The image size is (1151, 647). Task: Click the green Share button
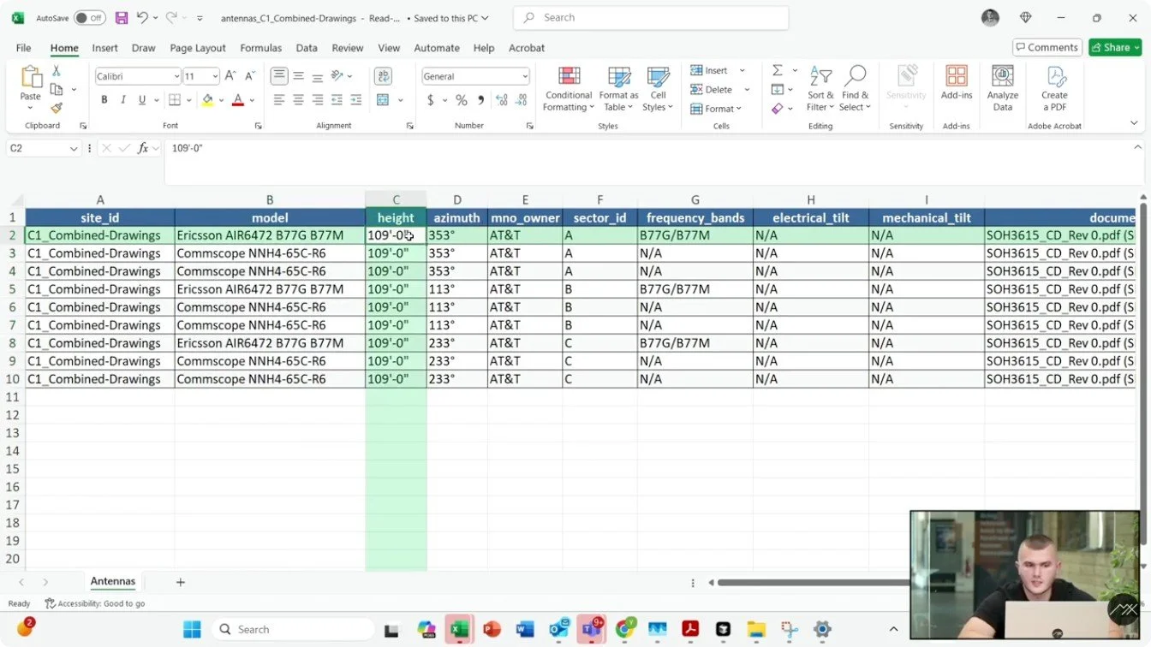tap(1115, 47)
